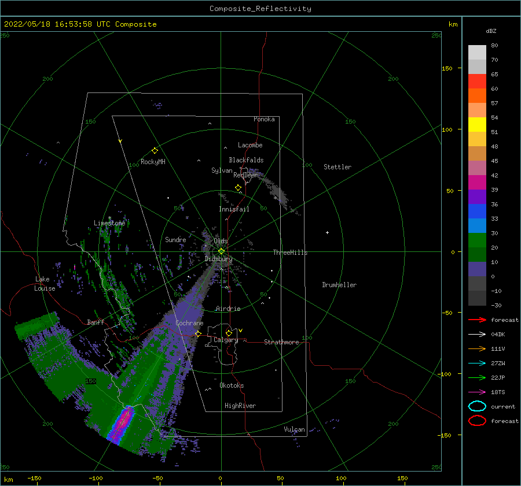
Task: Click the 'Calgary' map label
Action: coord(226,340)
